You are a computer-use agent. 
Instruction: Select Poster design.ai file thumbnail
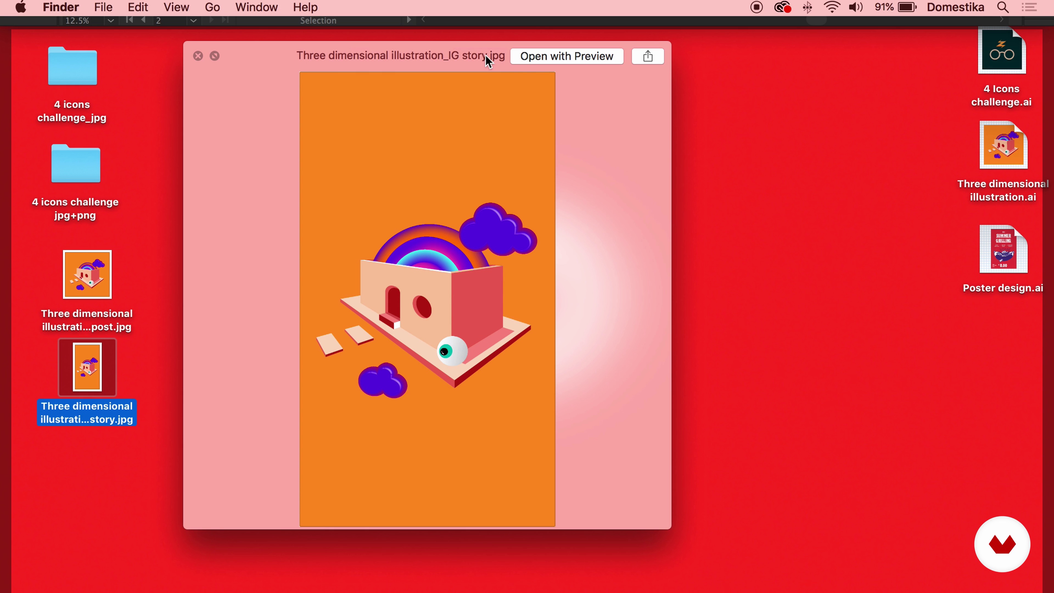point(1003,249)
